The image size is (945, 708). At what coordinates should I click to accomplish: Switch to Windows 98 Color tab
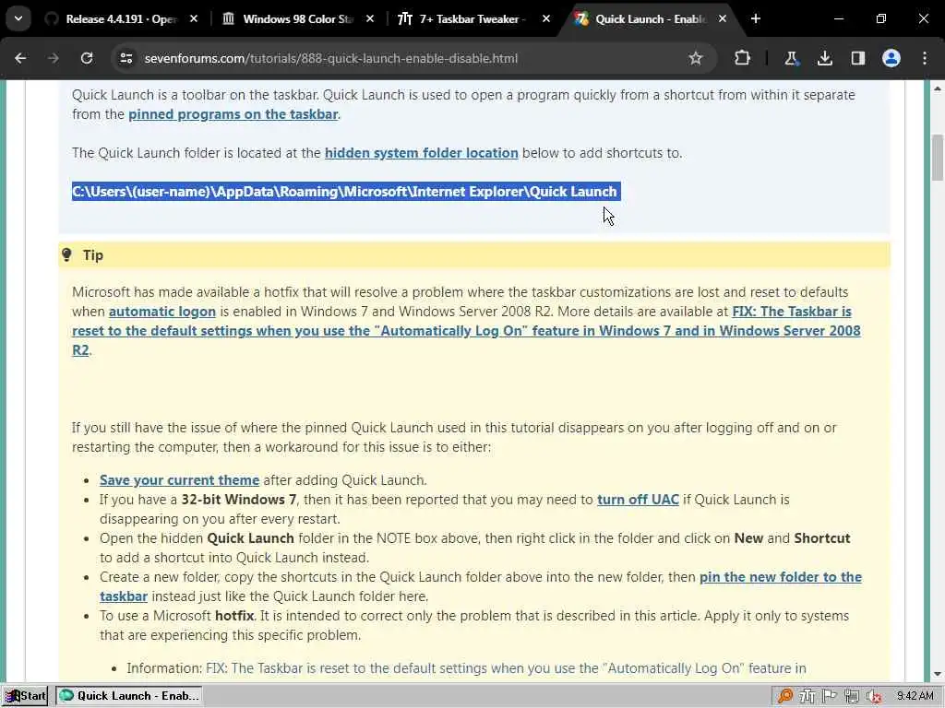[297, 18]
